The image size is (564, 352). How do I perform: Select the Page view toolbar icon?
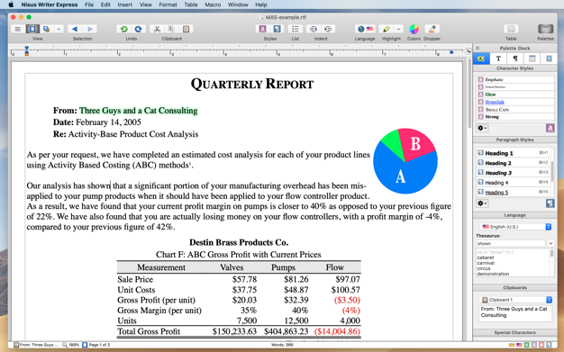tap(32, 29)
